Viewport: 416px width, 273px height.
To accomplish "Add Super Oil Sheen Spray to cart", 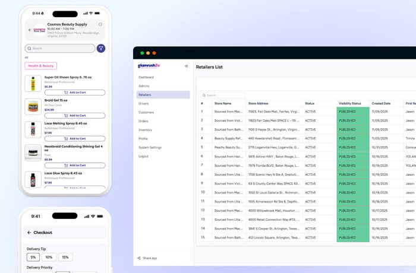I will pos(74,93).
